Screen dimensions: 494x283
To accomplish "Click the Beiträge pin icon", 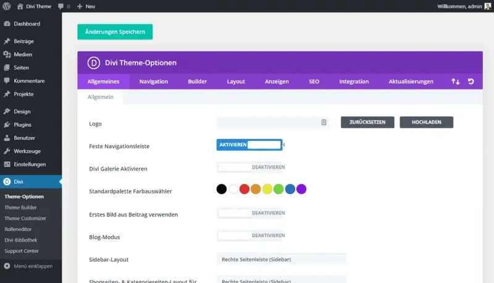I will coord(7,41).
